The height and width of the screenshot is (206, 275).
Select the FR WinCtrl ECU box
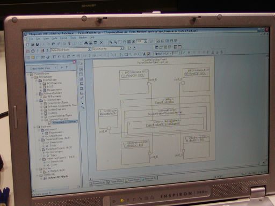pyautogui.click(x=134, y=82)
